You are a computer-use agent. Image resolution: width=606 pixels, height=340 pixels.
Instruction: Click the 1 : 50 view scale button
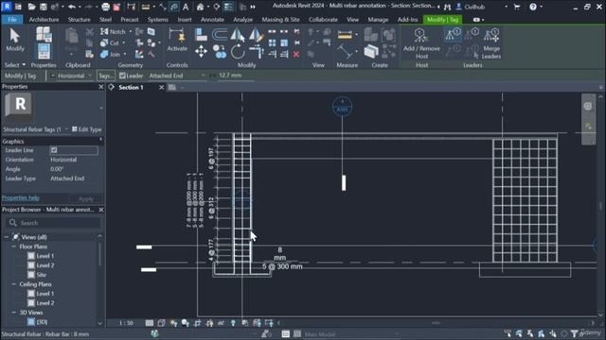click(126, 323)
